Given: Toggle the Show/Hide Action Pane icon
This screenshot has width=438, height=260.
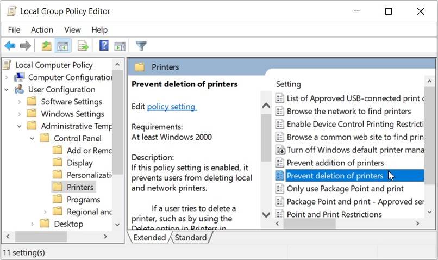Looking at the screenshot, I should (120, 46).
